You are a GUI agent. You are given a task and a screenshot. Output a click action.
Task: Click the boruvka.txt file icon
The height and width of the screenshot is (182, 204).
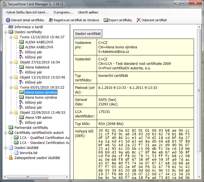16,153
